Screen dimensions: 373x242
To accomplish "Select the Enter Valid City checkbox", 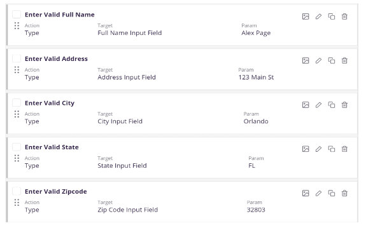I will 17,103.
